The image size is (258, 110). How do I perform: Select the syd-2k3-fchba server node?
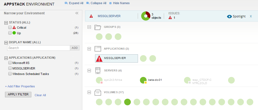pyautogui.click(x=99, y=80)
